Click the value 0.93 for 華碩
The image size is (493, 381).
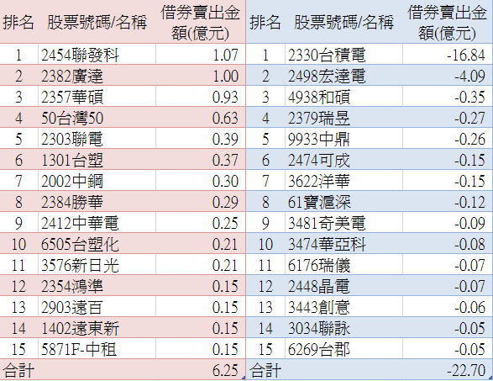coord(225,98)
